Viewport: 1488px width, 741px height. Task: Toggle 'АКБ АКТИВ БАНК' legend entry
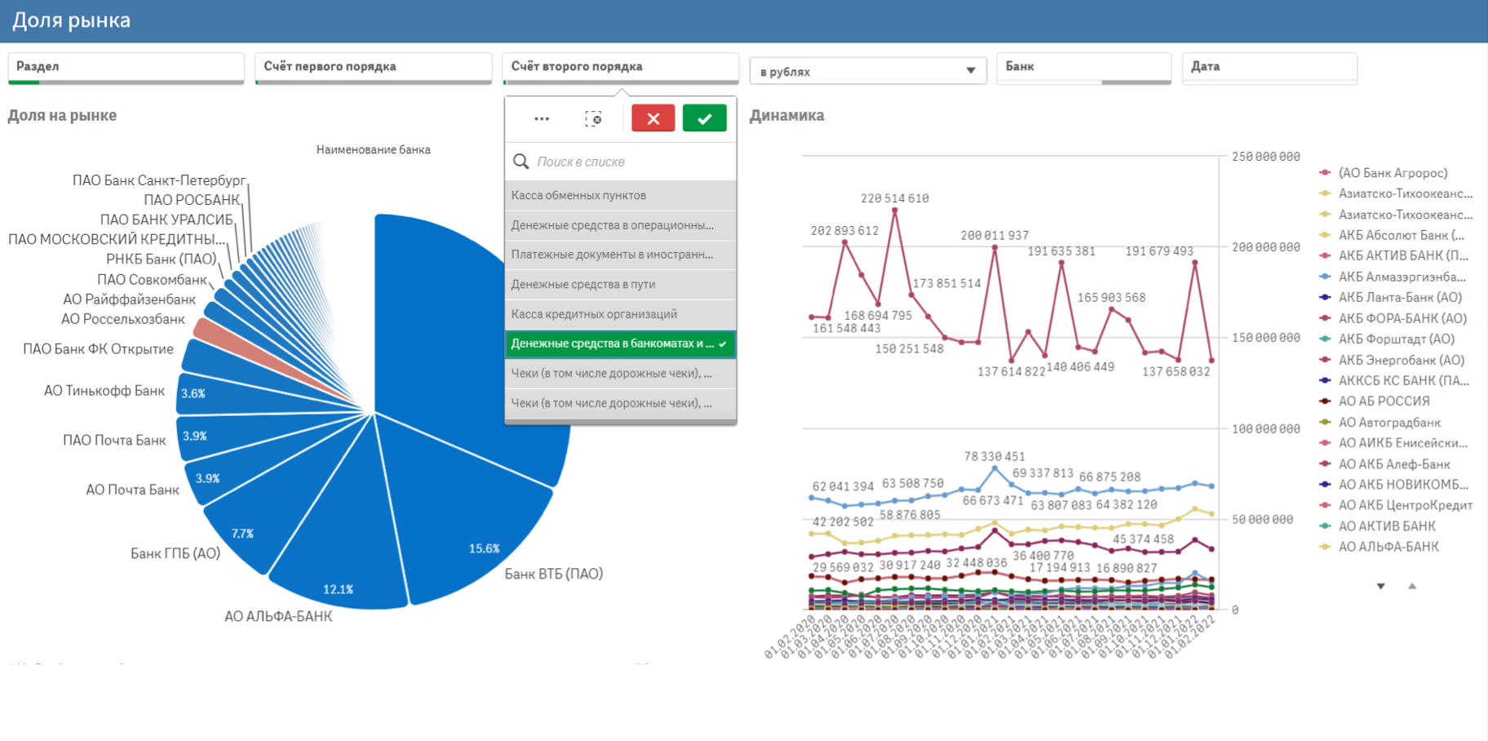pos(1394,255)
